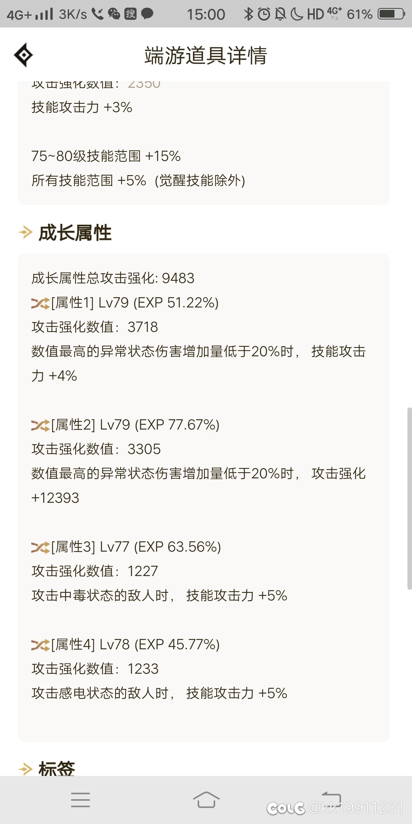Select the 成长属性 section heading
The image size is (412, 824).
pos(75,233)
